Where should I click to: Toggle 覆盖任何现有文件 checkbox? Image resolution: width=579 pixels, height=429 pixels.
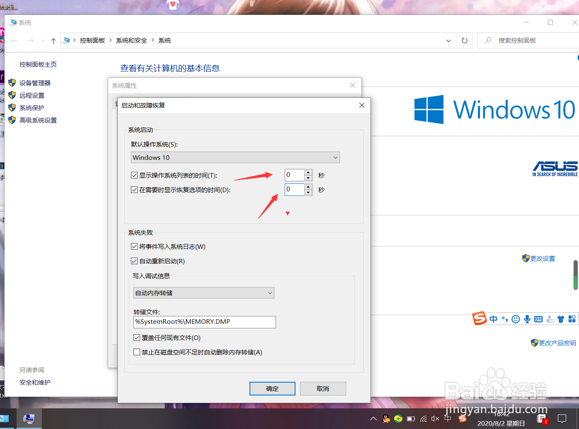pyautogui.click(x=137, y=337)
